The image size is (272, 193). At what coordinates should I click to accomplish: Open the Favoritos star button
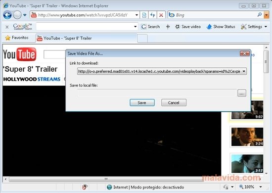(17, 38)
